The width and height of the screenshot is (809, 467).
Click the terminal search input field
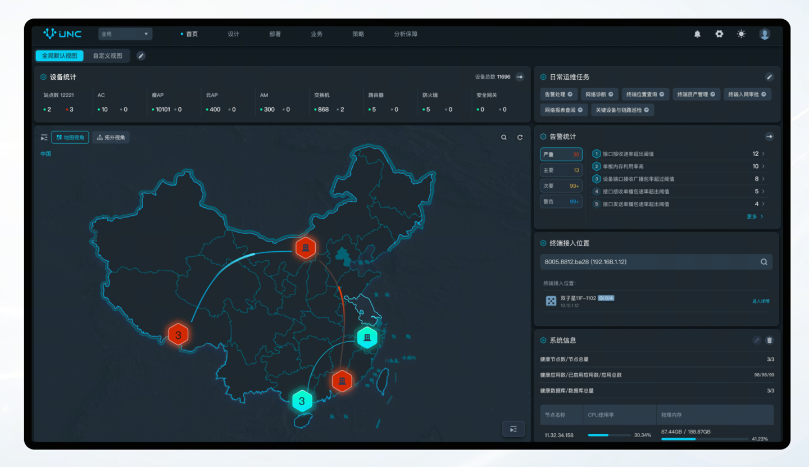click(x=649, y=262)
